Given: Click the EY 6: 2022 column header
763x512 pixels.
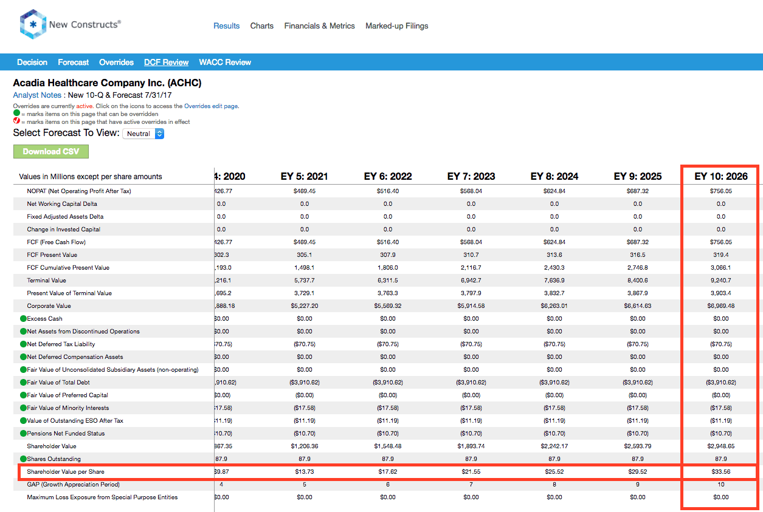Looking at the screenshot, I should point(388,177).
